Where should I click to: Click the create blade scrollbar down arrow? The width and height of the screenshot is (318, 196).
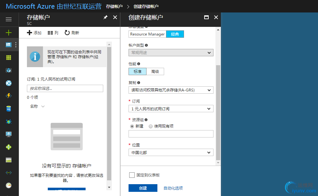(x=218, y=163)
